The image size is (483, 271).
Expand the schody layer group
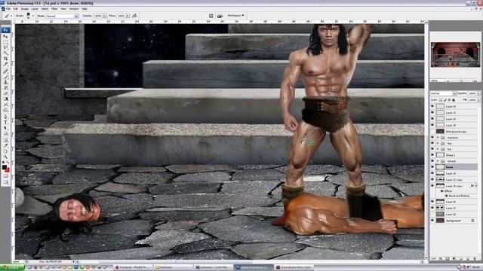[438, 160]
